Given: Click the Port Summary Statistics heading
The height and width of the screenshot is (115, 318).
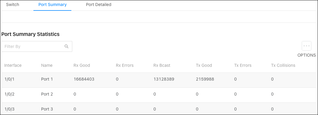Looking at the screenshot, I should pos(30,34).
